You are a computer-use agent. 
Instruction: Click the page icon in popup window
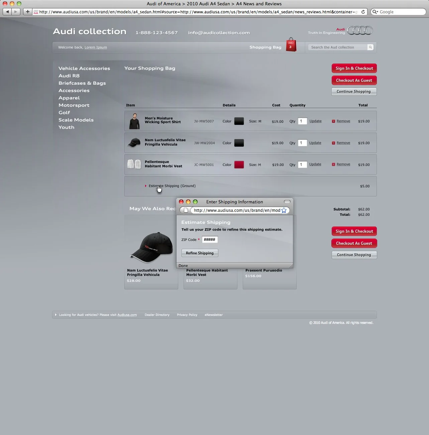coord(186,210)
